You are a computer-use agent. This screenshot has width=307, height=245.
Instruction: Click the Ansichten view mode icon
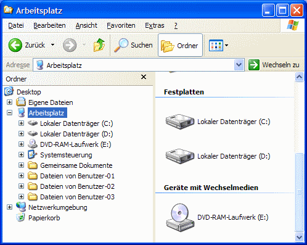pos(216,45)
